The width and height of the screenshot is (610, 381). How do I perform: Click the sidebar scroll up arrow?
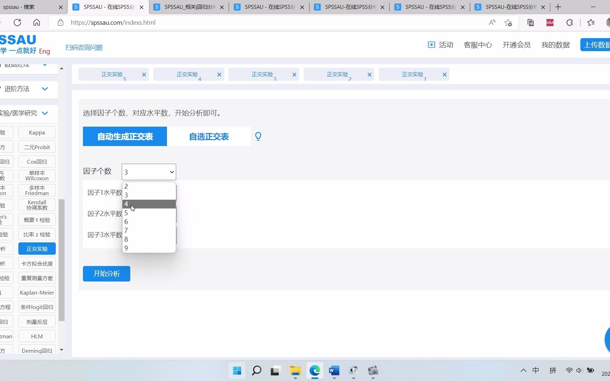click(x=62, y=68)
